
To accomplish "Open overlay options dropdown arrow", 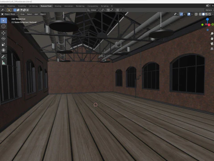I will point(192,14).
